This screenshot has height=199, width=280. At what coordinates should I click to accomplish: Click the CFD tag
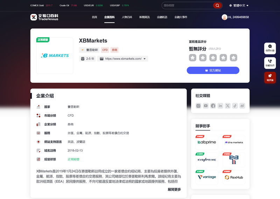tap(105, 50)
